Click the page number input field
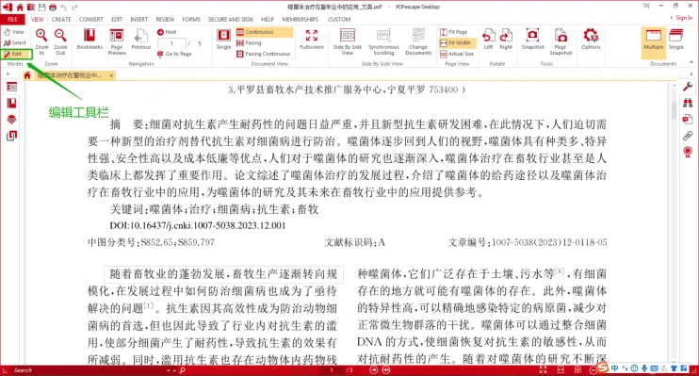 click(171, 43)
